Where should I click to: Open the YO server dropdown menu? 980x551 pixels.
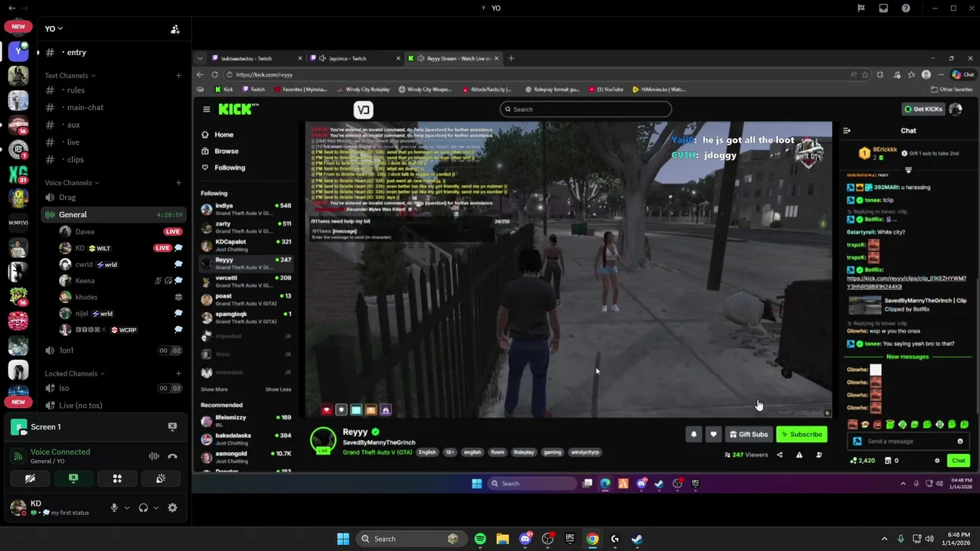(54, 28)
